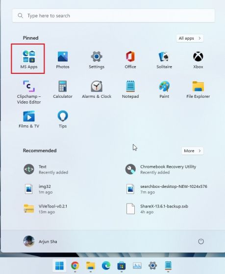Open File Explorer from taskbar
The image size is (225, 274).
point(91,266)
